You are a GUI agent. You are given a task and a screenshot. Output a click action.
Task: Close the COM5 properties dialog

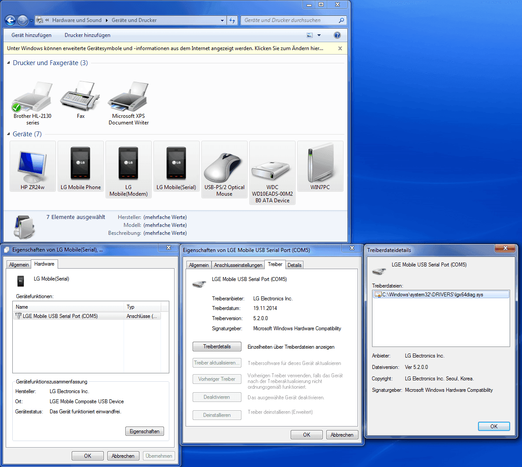coord(352,248)
